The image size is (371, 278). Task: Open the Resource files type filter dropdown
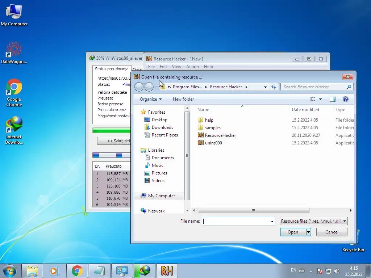[313, 221]
